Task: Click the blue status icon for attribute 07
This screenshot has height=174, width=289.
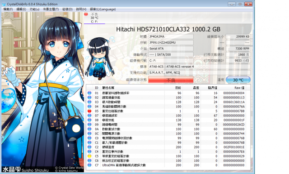Action: 89,116
